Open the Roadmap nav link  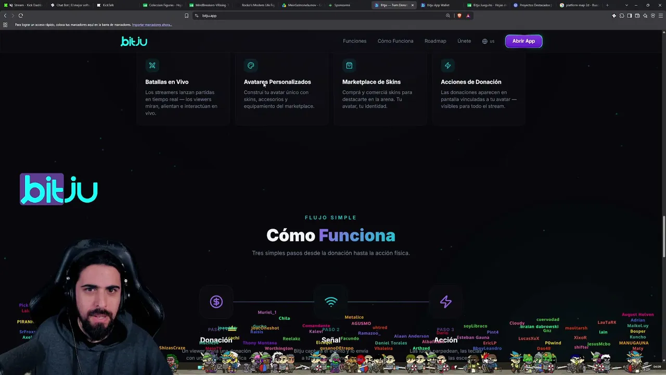point(435,41)
